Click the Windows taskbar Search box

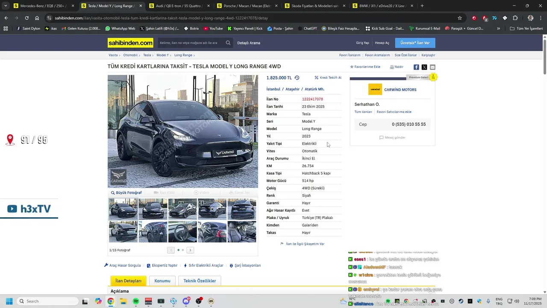(47, 301)
